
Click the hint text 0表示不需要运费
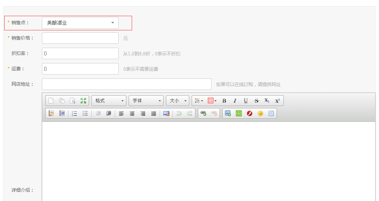coord(141,69)
